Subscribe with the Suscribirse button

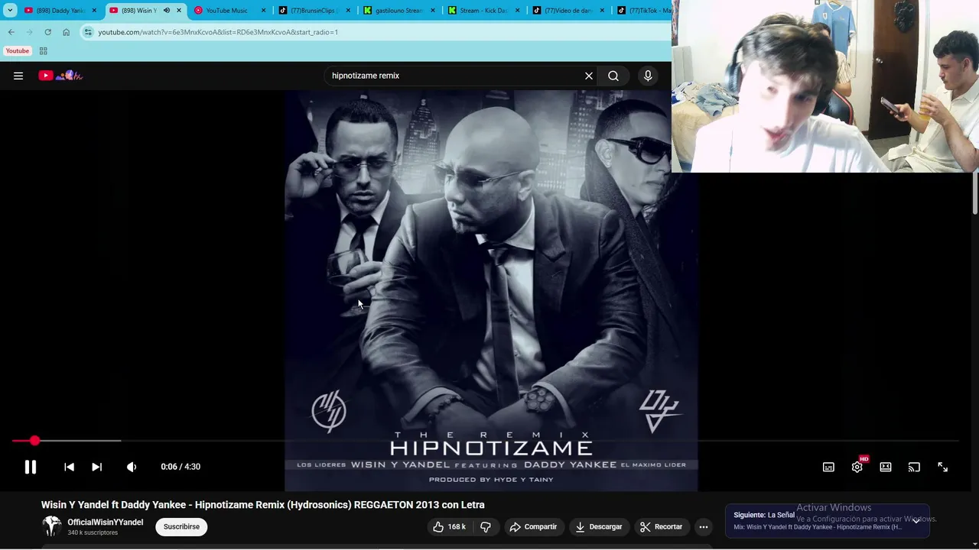(x=181, y=526)
